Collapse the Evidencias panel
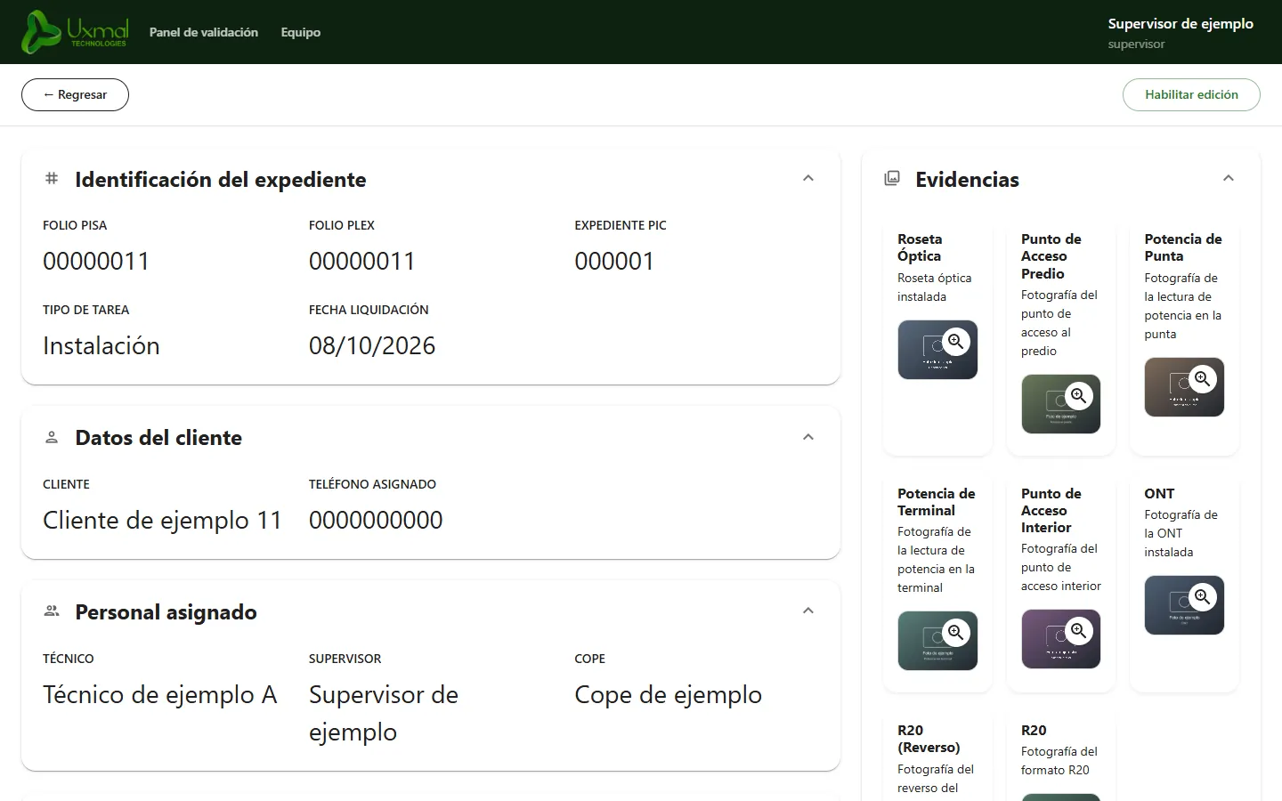Viewport: 1282px width, 801px height. click(x=1229, y=178)
